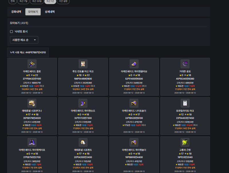Switch to the 상세내역 tab
This screenshot has width=229, height=173.
tap(50, 12)
